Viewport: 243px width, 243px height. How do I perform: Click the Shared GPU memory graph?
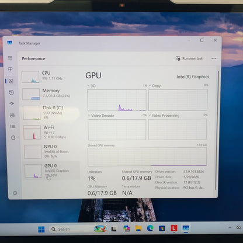click(147, 157)
